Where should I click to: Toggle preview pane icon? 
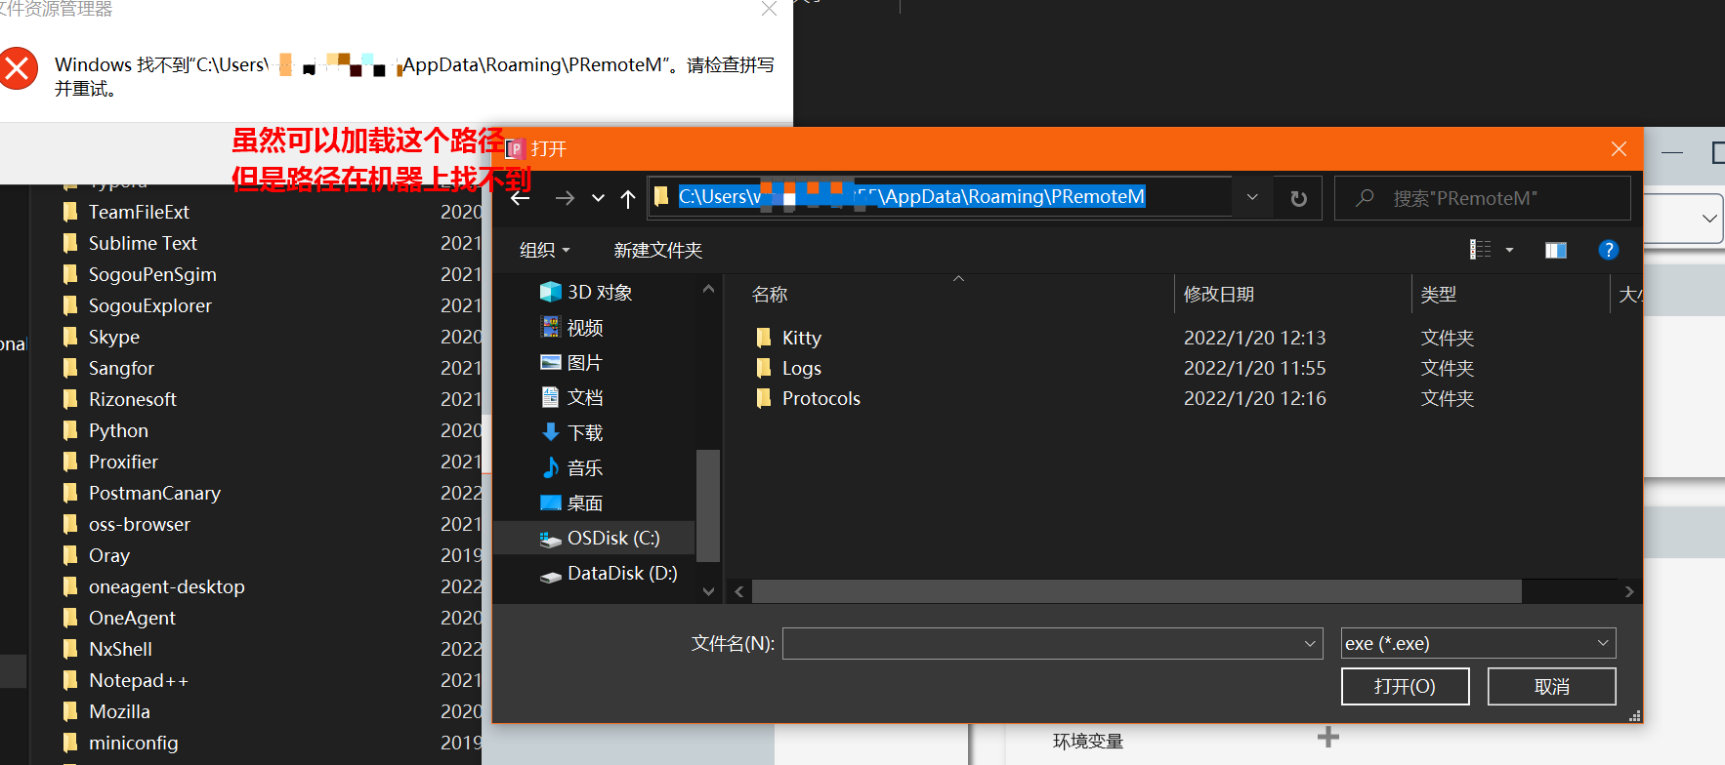click(x=1556, y=250)
